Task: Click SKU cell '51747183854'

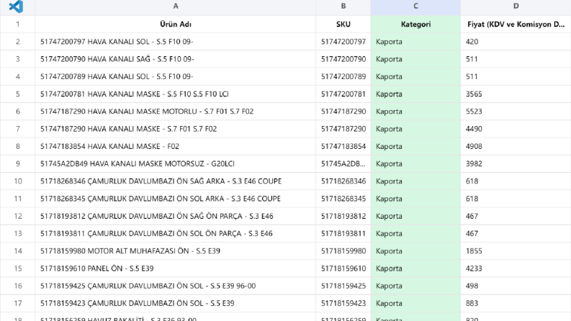Action: 343,146
